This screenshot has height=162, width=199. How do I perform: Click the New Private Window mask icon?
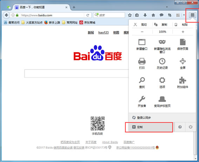click(x=162, y=42)
